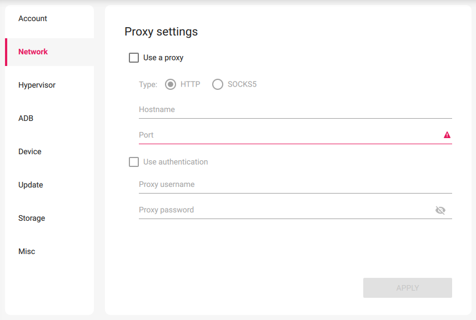Open the Update settings section
Viewport: 476px width, 320px height.
tap(31, 185)
